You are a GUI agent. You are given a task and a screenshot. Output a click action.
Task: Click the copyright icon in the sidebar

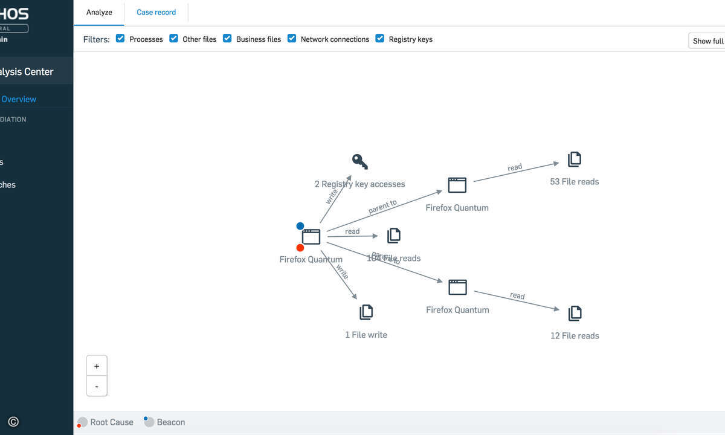pyautogui.click(x=13, y=422)
